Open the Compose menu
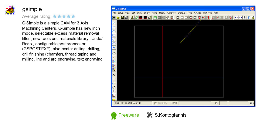261x128 pixels. 171,13
